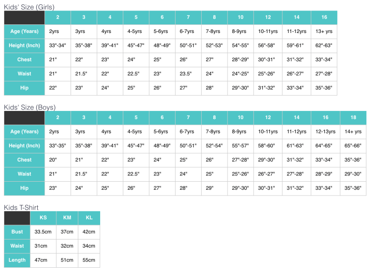Click the Kids' Size (Boys) heading
The height and width of the screenshot is (272, 372).
point(30,107)
